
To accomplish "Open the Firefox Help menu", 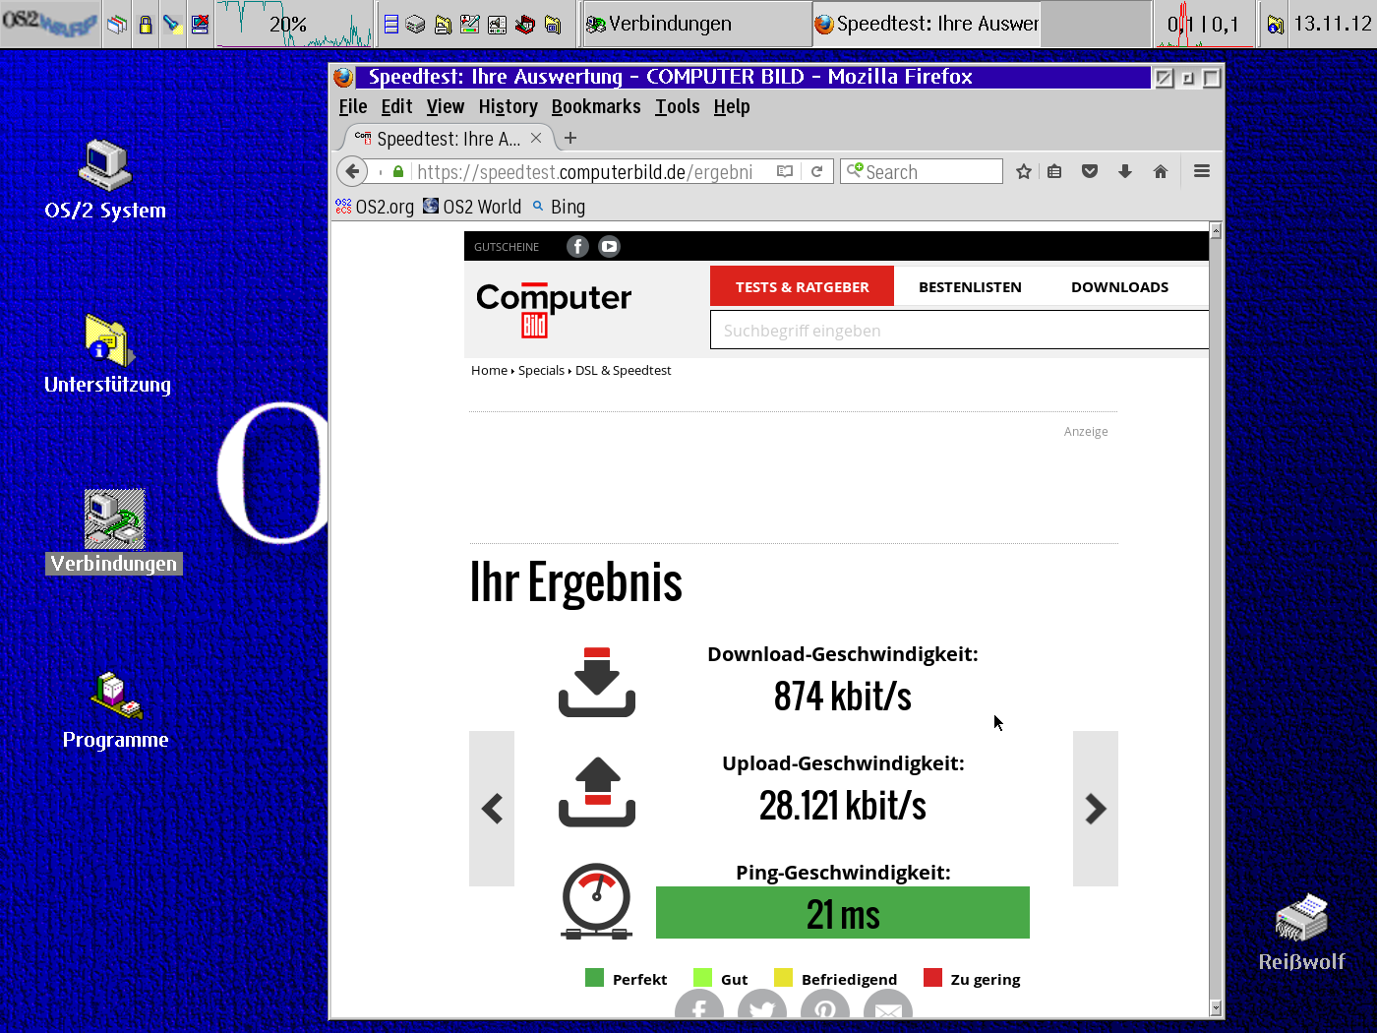I will coord(732,106).
